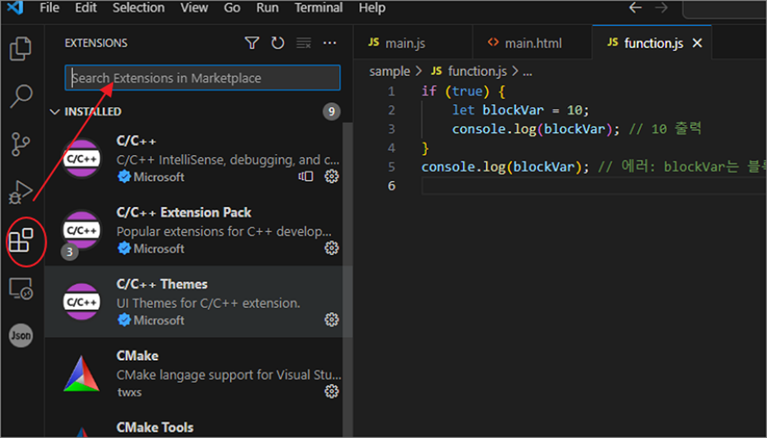Click the sample breadcrumb folder

pyautogui.click(x=390, y=71)
